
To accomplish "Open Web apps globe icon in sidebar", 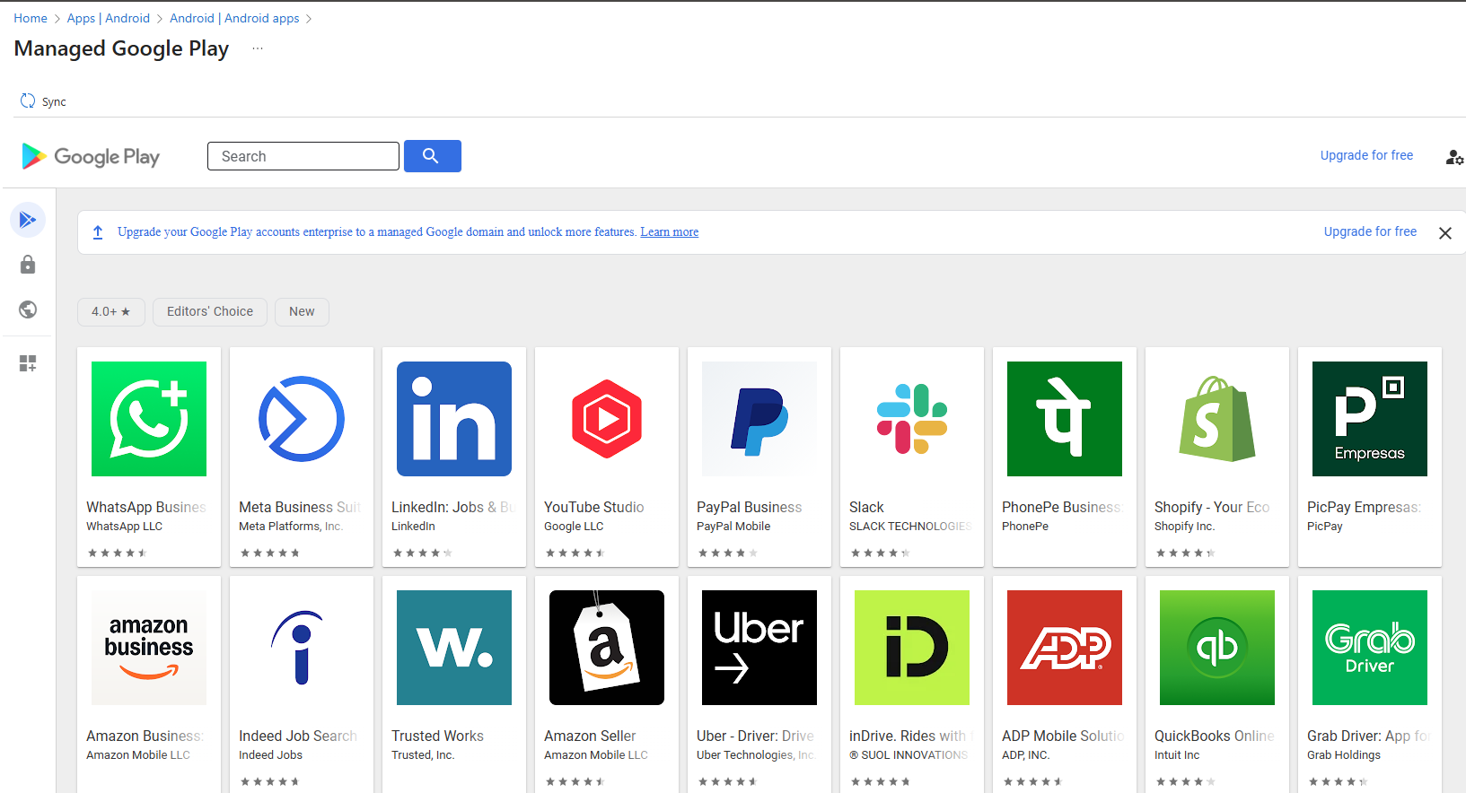I will (28, 309).
